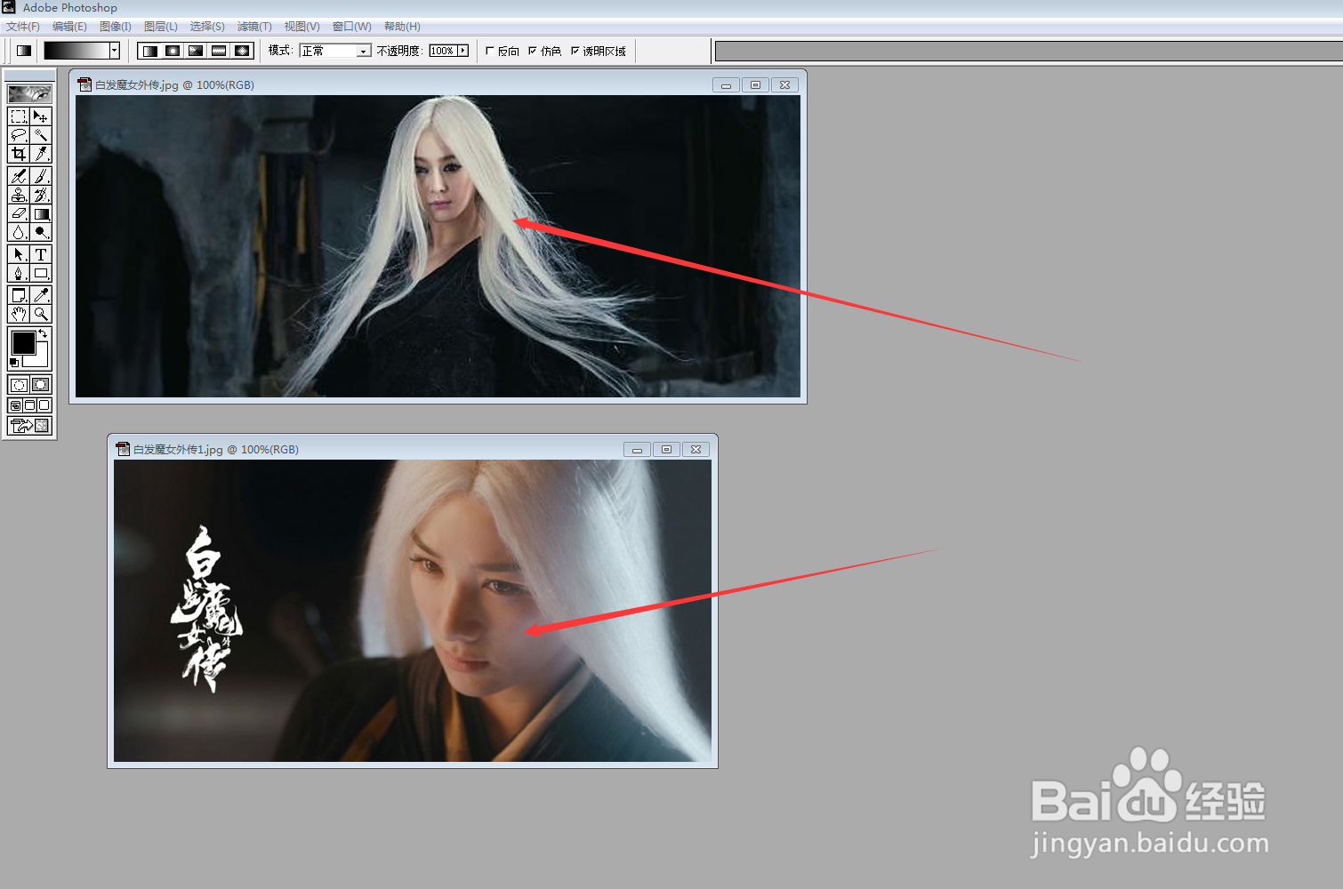Reset default foreground and background colors
The image size is (1343, 889).
pos(13,363)
